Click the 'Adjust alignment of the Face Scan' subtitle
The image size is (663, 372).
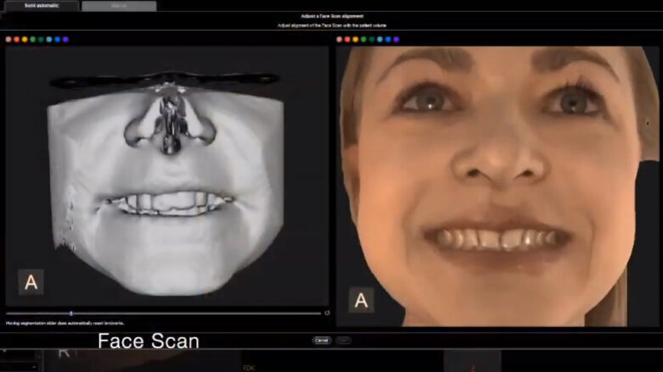click(x=332, y=25)
